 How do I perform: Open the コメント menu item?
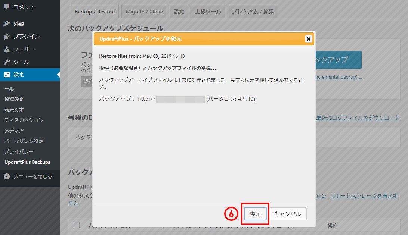[x=30, y=7]
